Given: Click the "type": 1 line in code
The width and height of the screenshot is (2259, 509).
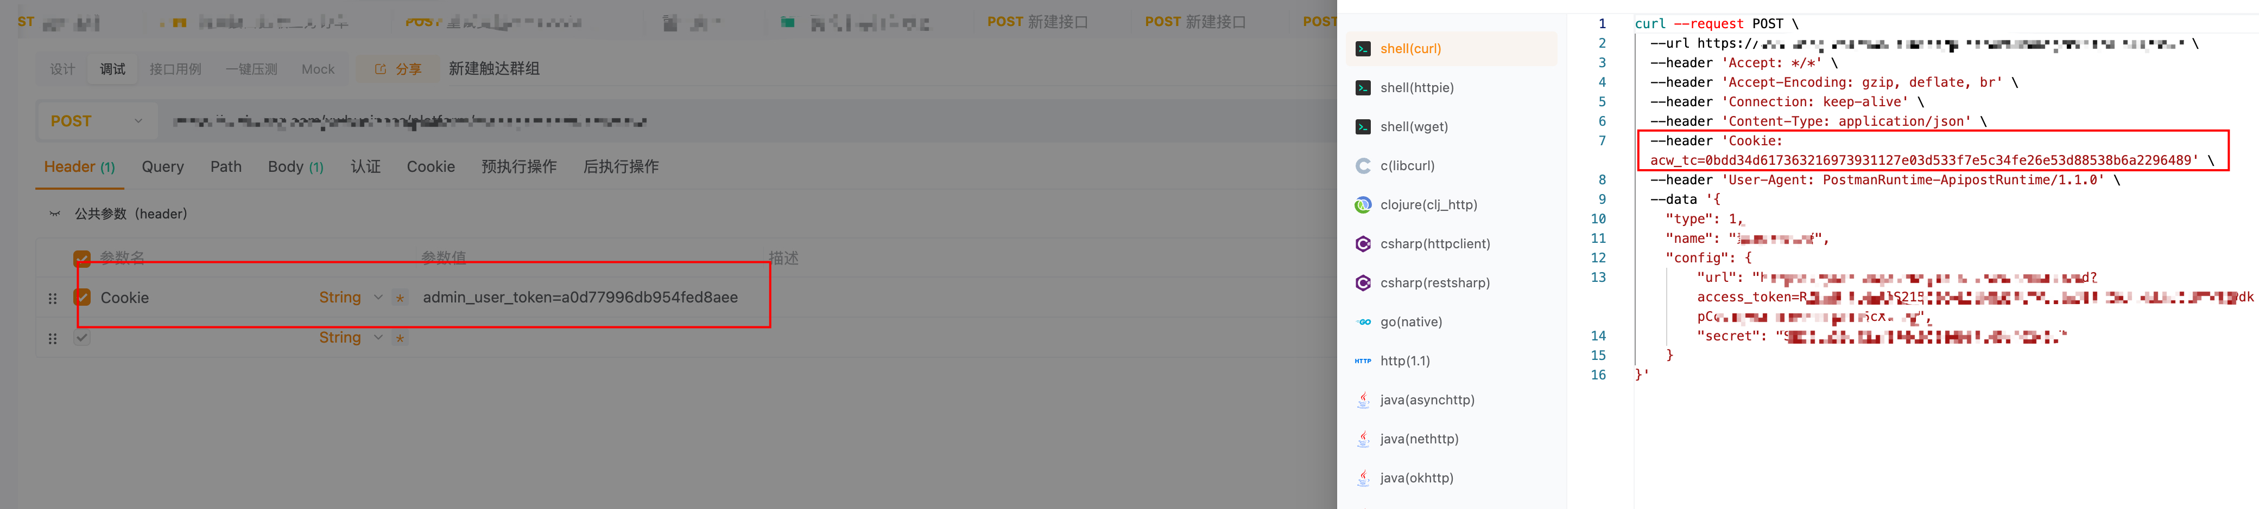Looking at the screenshot, I should [x=1705, y=219].
